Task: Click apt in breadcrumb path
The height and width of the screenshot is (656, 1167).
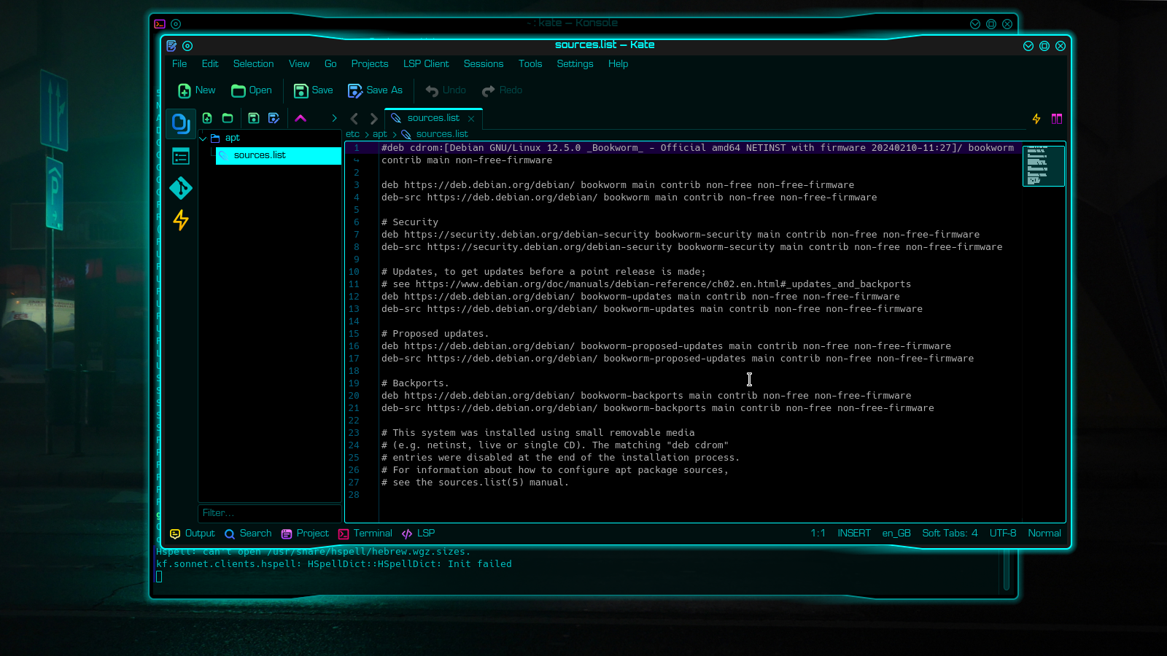Action: pyautogui.click(x=380, y=134)
